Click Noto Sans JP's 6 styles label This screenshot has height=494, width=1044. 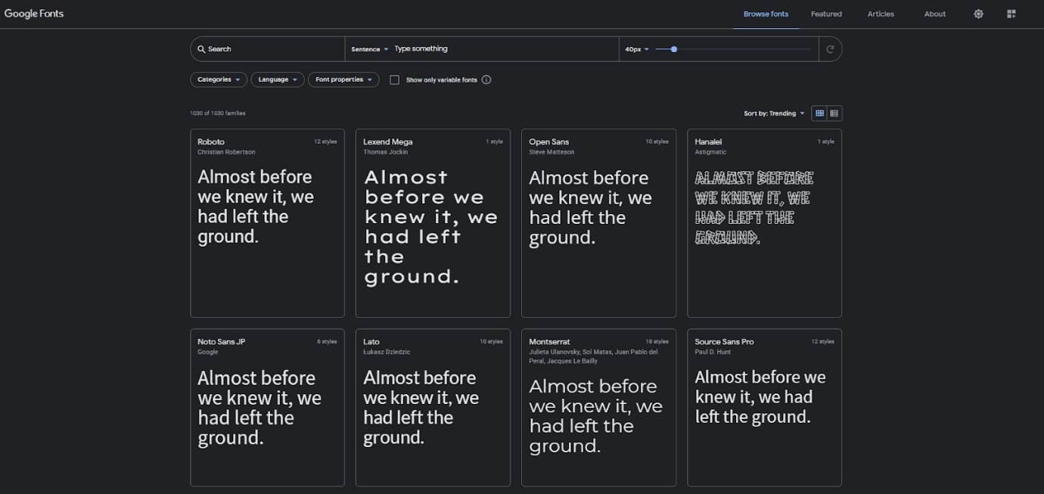point(327,342)
